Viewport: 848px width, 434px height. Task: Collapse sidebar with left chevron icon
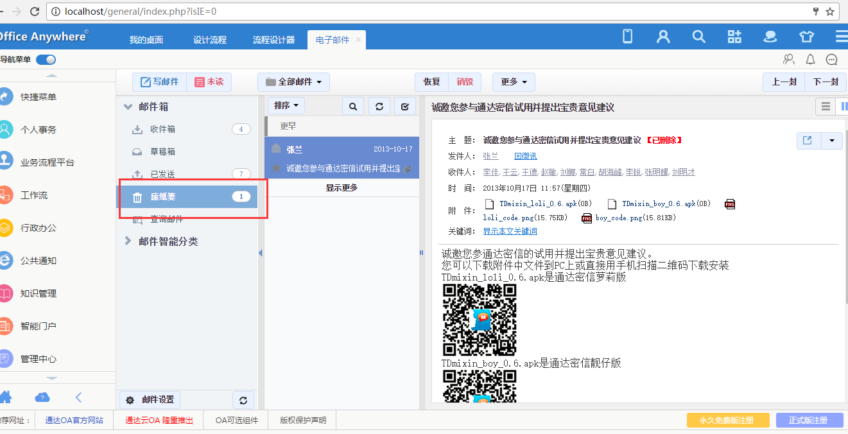click(79, 397)
